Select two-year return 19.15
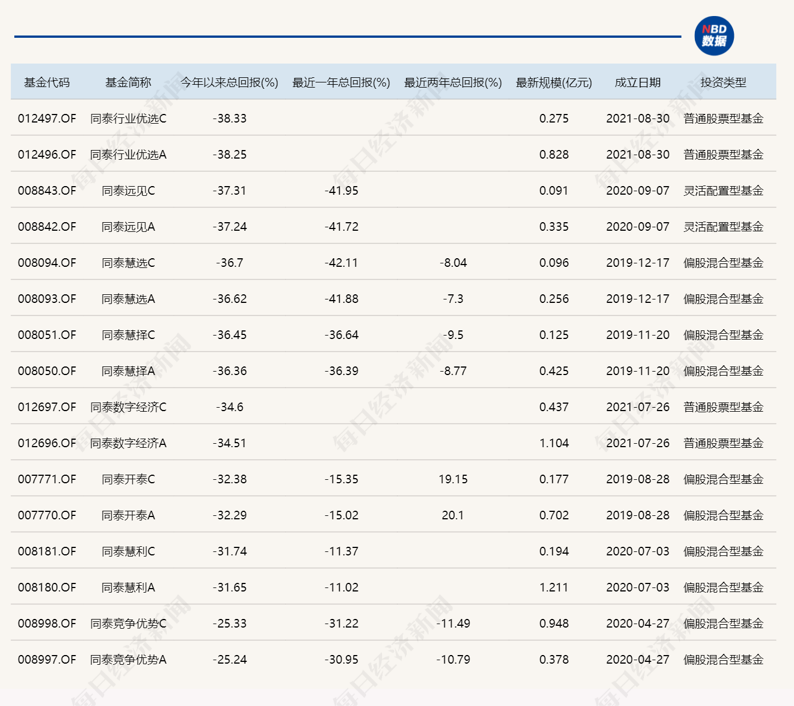Viewport: 794px width, 706px height. 453,479
